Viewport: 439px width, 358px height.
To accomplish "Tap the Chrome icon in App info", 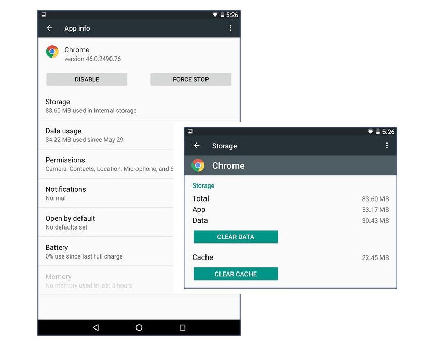I will pos(52,52).
